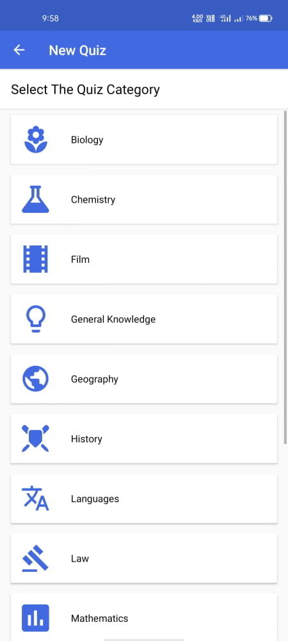Click the Law gavel icon
This screenshot has height=641, width=288.
(35, 558)
